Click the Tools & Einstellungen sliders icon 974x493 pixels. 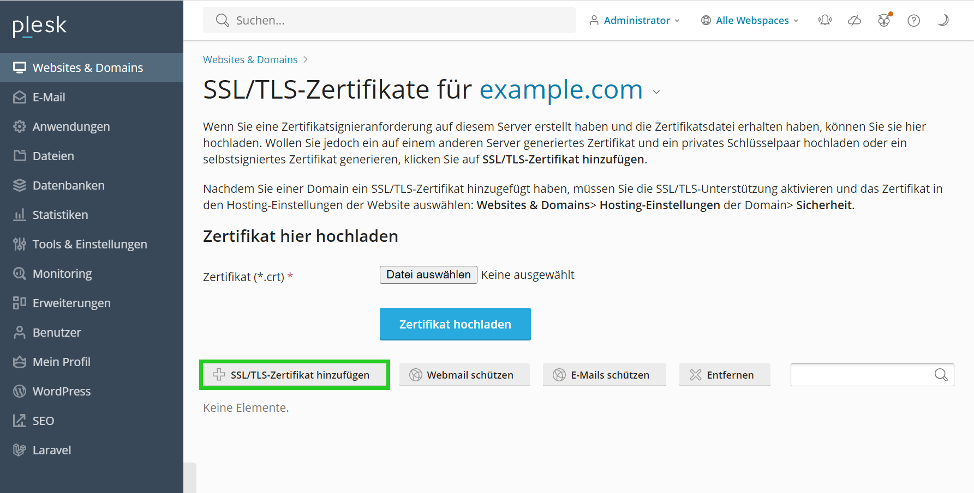(20, 244)
